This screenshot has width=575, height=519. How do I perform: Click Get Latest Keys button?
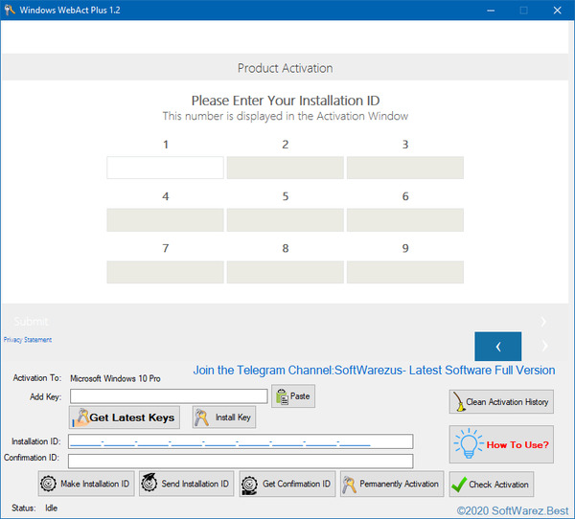tap(125, 417)
